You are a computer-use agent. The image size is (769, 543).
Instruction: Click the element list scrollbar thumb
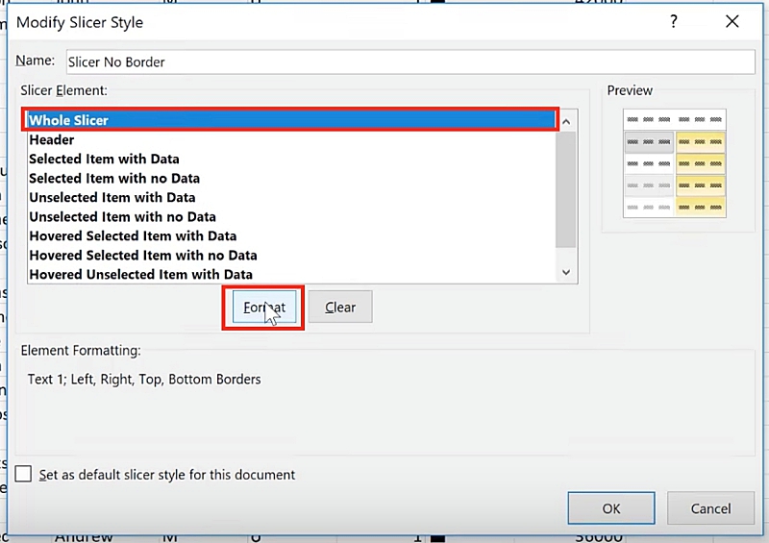coord(566,187)
